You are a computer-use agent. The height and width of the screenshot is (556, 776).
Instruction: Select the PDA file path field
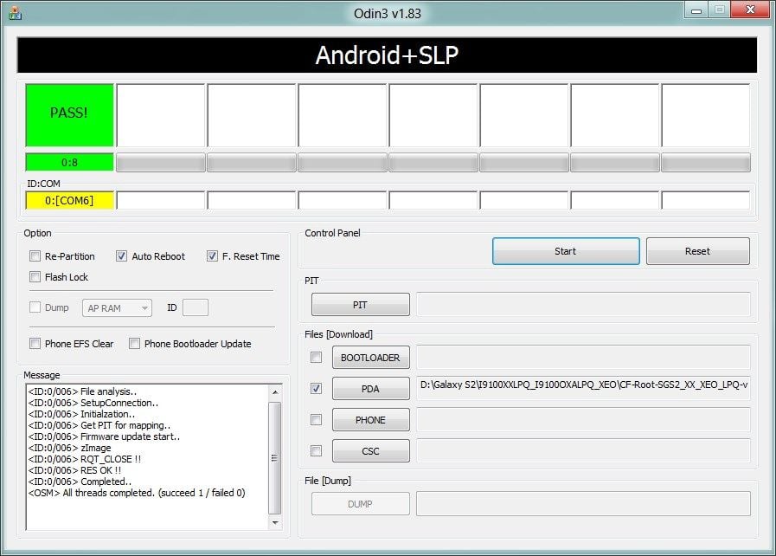tap(585, 389)
